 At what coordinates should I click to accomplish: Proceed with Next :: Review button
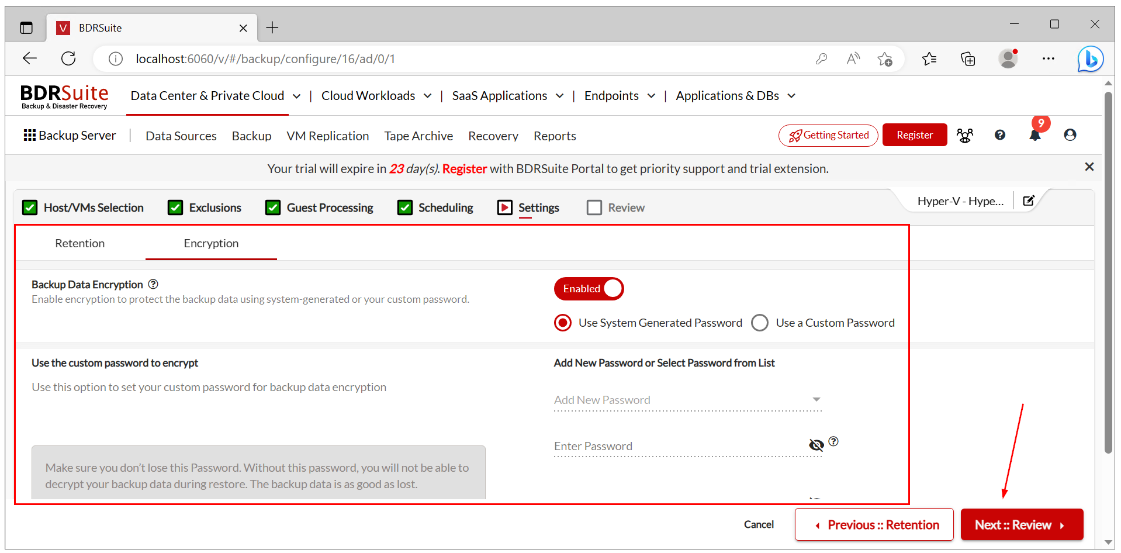1022,524
